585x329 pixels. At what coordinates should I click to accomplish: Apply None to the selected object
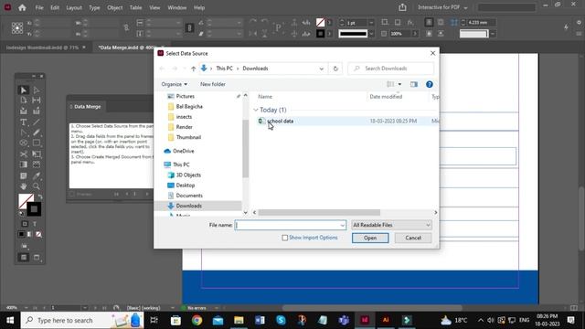pos(38,234)
